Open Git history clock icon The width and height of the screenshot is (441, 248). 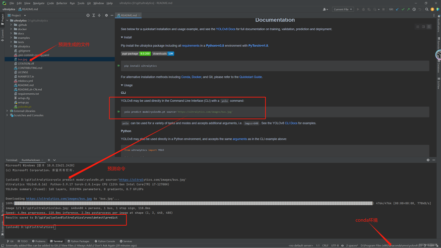(x=414, y=9)
